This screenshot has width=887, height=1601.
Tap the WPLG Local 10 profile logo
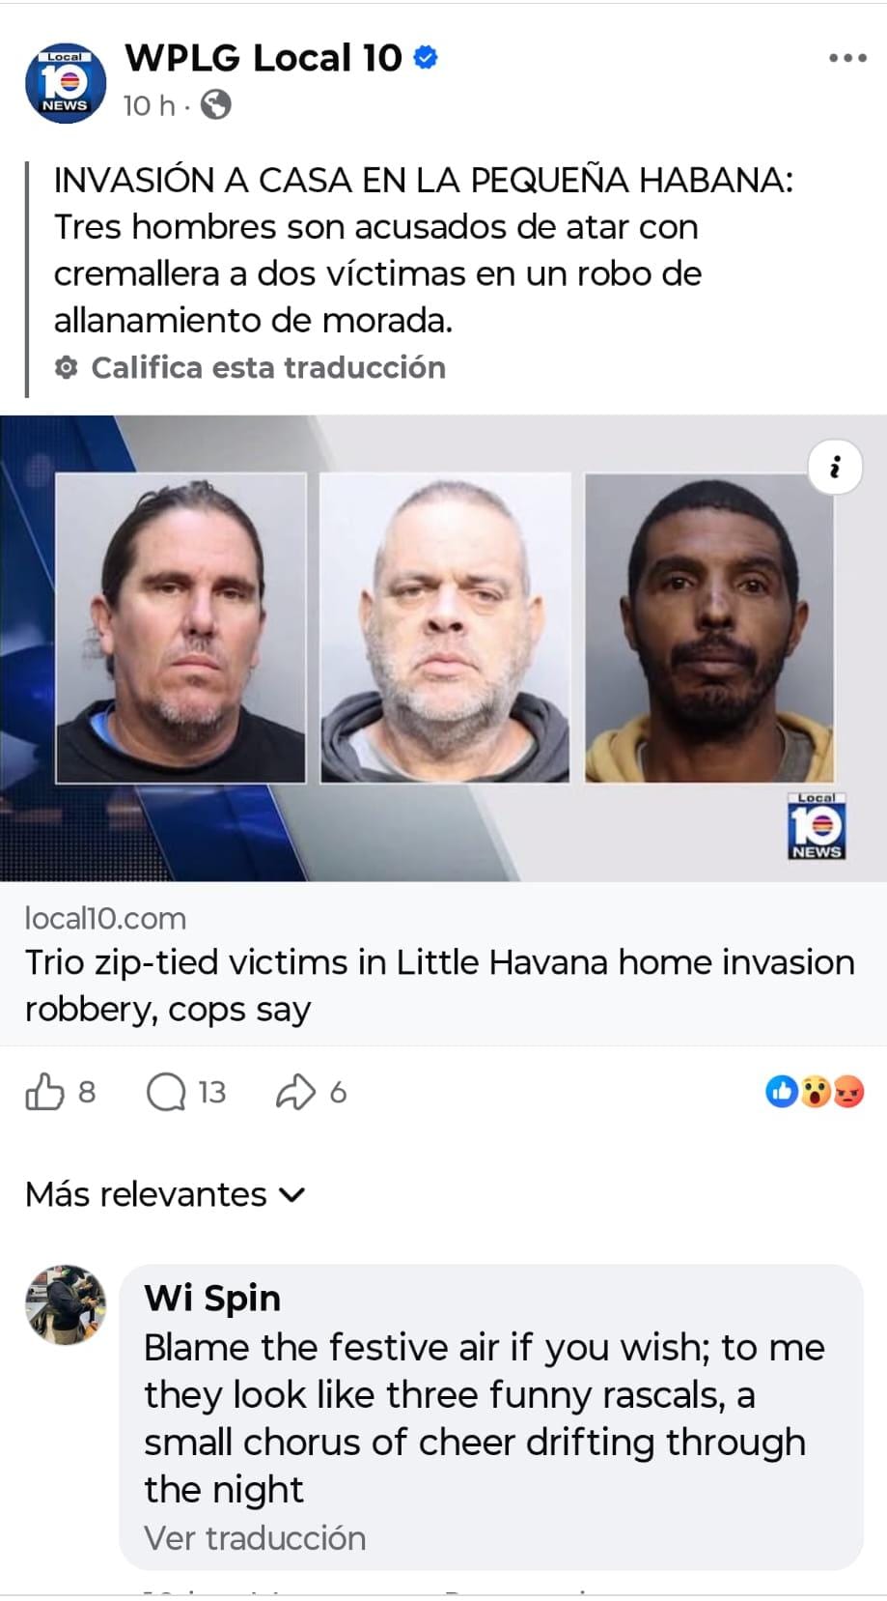pyautogui.click(x=65, y=84)
